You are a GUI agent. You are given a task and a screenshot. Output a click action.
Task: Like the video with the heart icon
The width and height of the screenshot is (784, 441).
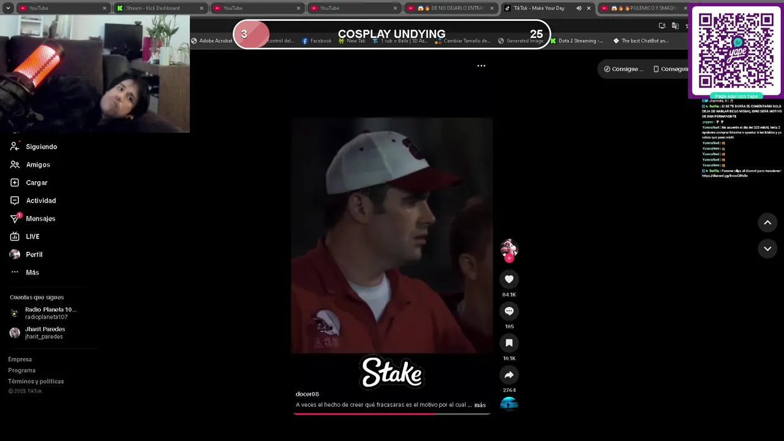coord(509,279)
